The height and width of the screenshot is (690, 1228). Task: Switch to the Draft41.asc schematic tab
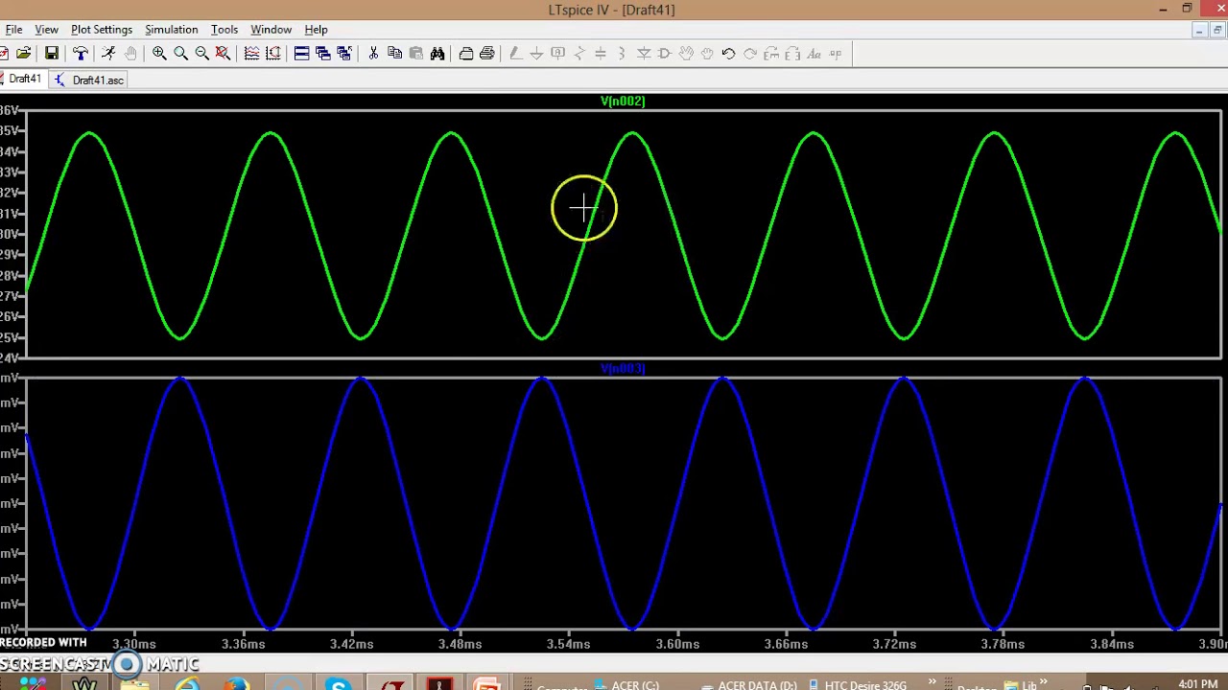click(x=89, y=80)
